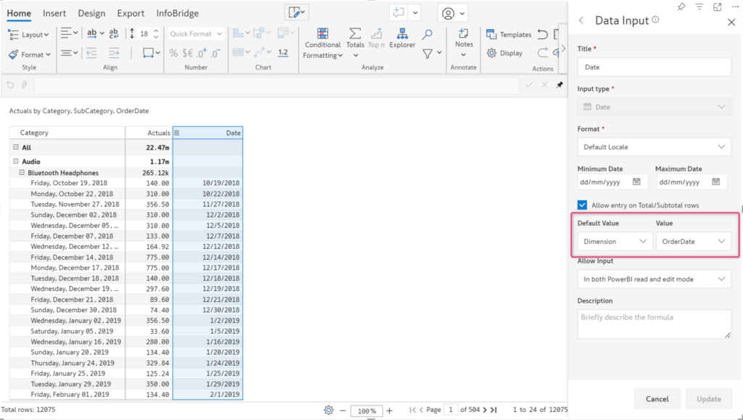Apply percent number formatting

point(172,53)
